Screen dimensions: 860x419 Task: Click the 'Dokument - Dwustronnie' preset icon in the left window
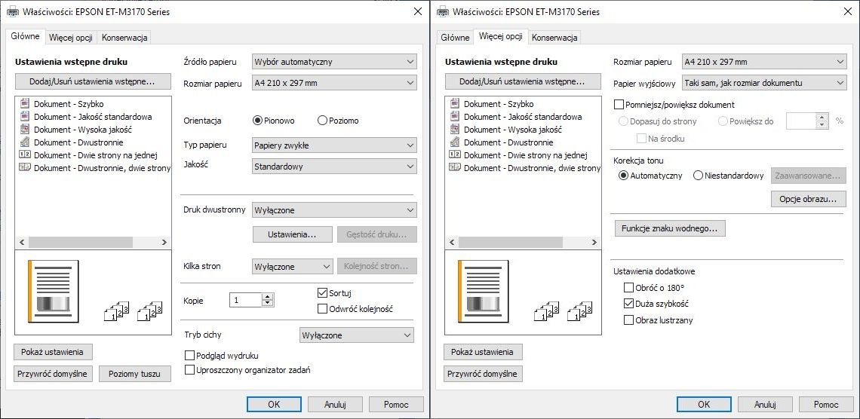click(x=25, y=142)
